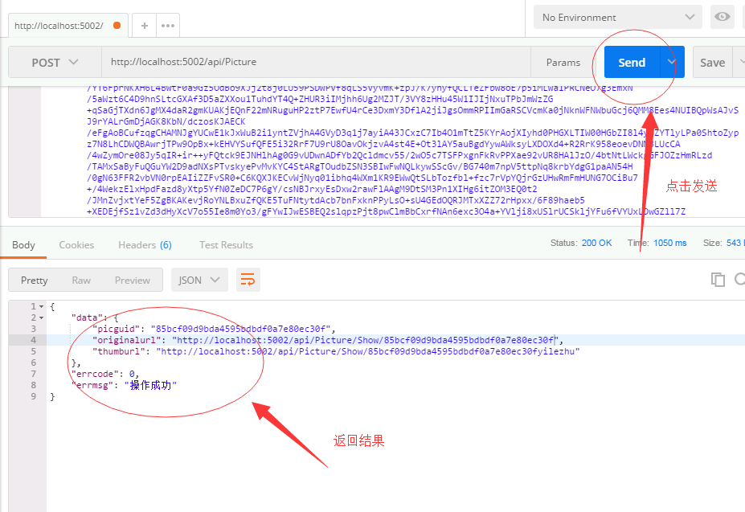Click the picguid value string
Screen dimensions: 745x512
(241, 329)
